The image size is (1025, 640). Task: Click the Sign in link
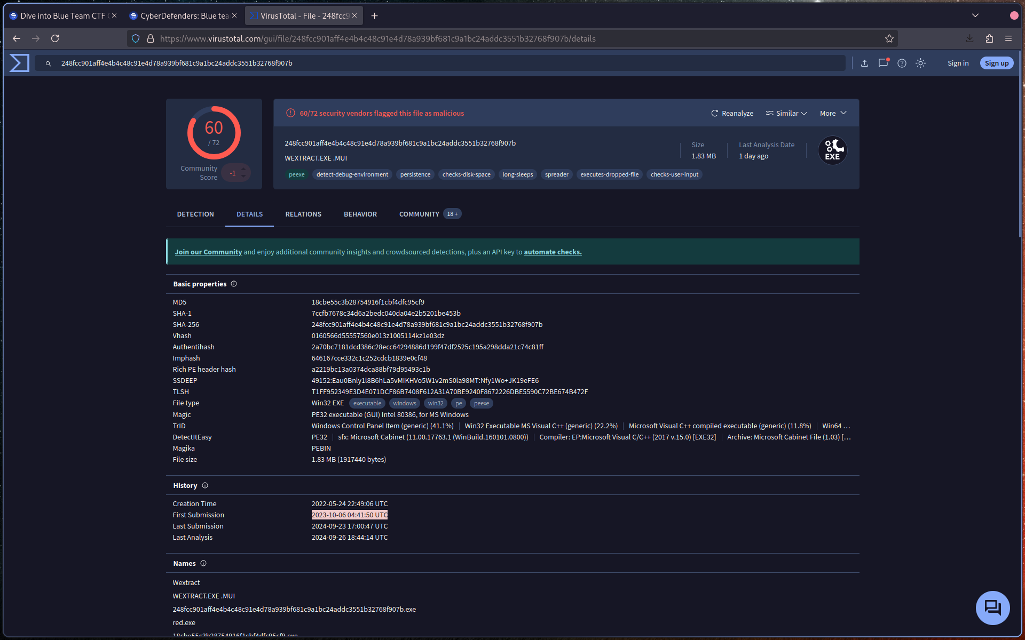pyautogui.click(x=958, y=63)
